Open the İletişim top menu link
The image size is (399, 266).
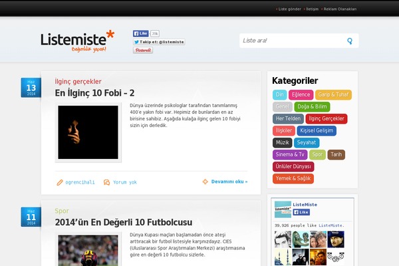313,9
